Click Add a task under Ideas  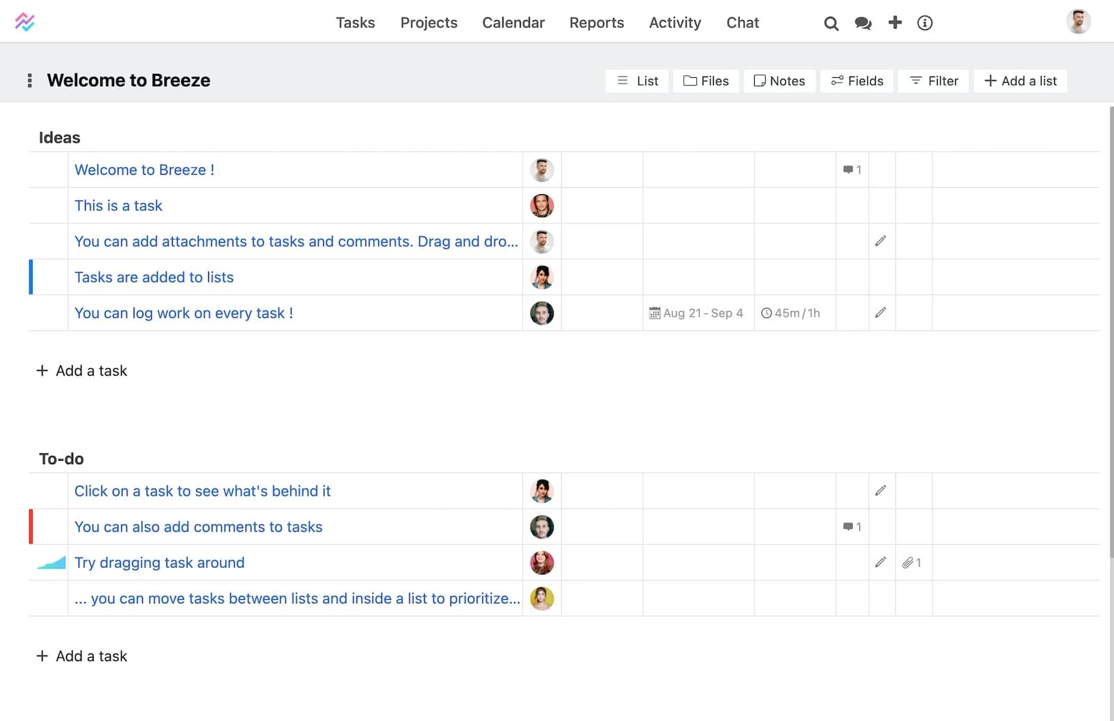coord(81,371)
